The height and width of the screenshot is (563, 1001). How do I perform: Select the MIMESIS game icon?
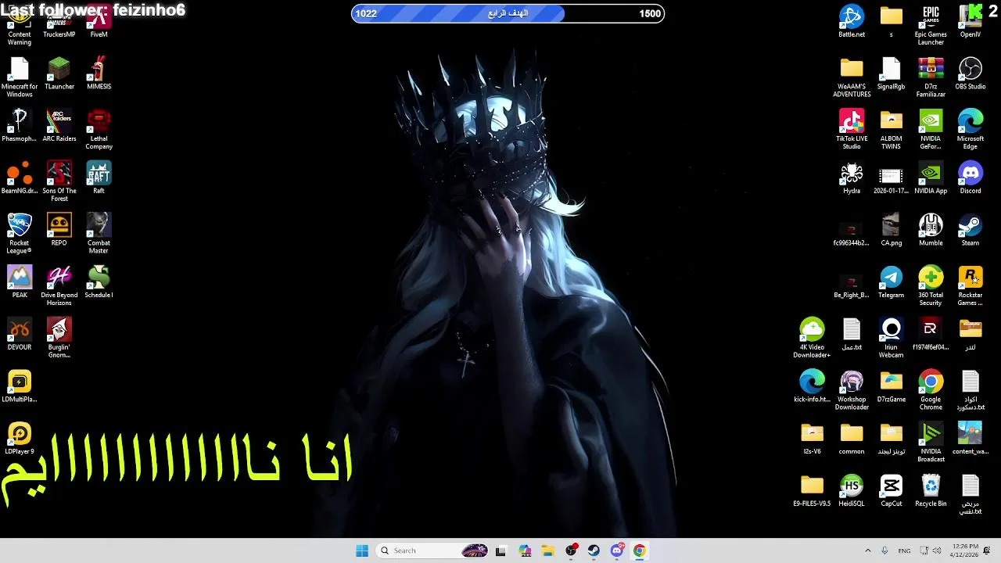[99, 74]
